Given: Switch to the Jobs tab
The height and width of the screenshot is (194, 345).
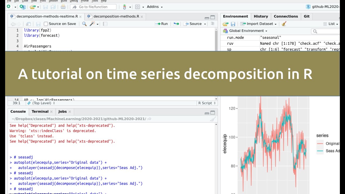Looking at the screenshot, I should tap(62, 112).
